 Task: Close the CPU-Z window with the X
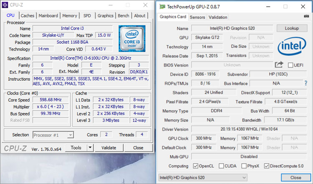tap(145, 5)
